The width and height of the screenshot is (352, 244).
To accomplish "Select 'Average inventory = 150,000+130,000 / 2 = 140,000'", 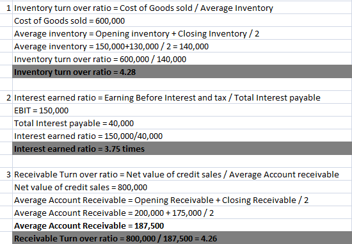I will click(x=182, y=46).
